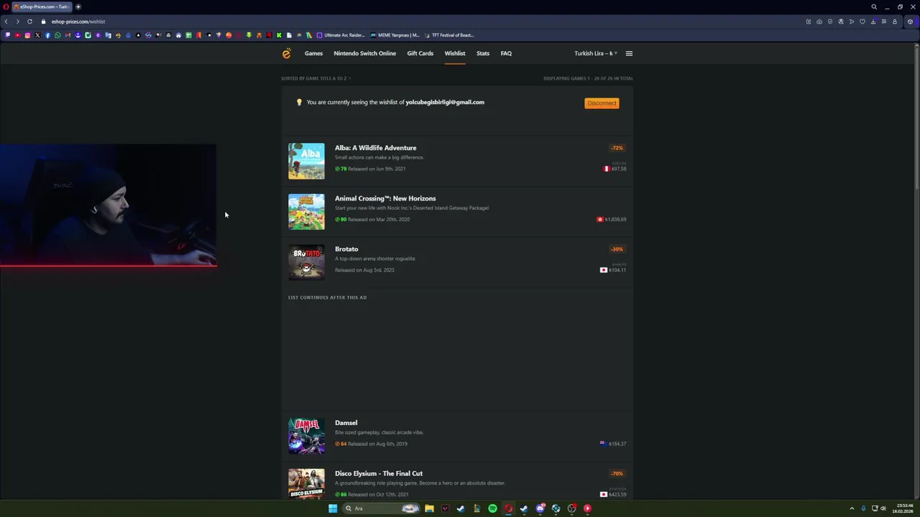The image size is (920, 517).
Task: Open the Brotato game link
Action: pyautogui.click(x=346, y=249)
